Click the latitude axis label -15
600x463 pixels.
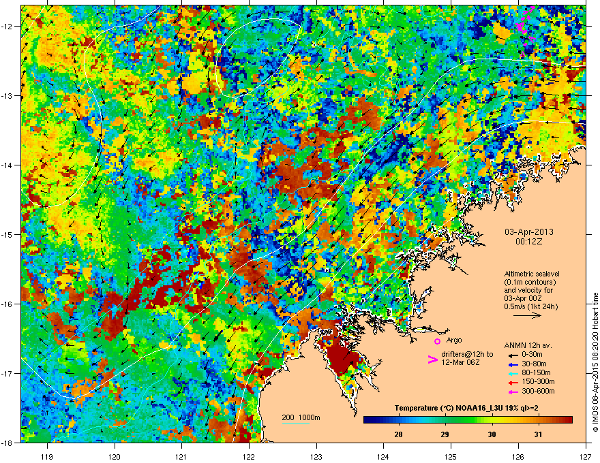coord(7,234)
